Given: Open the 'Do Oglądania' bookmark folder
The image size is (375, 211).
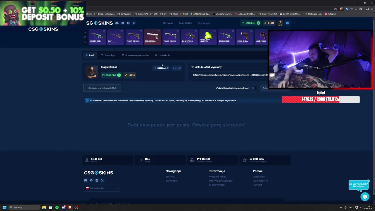Looking at the screenshot, I should coord(124,14).
